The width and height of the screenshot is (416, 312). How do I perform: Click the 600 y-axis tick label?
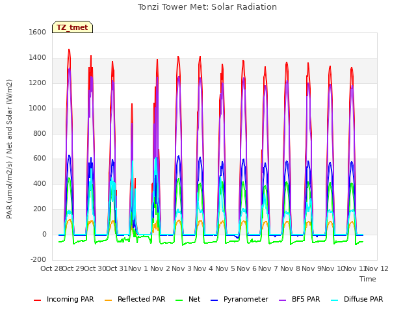point(40,159)
